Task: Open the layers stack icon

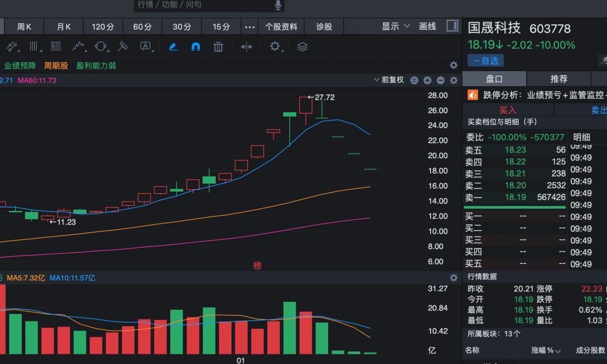Action: pos(302,47)
